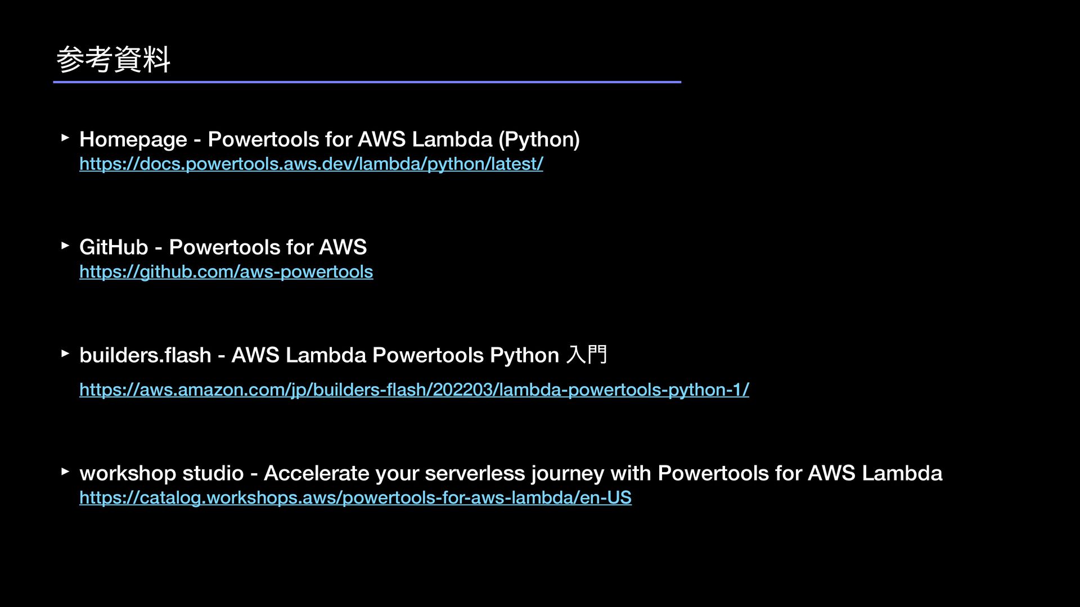
Task: Click the 入門 characters in third heading
Action: [x=587, y=355]
